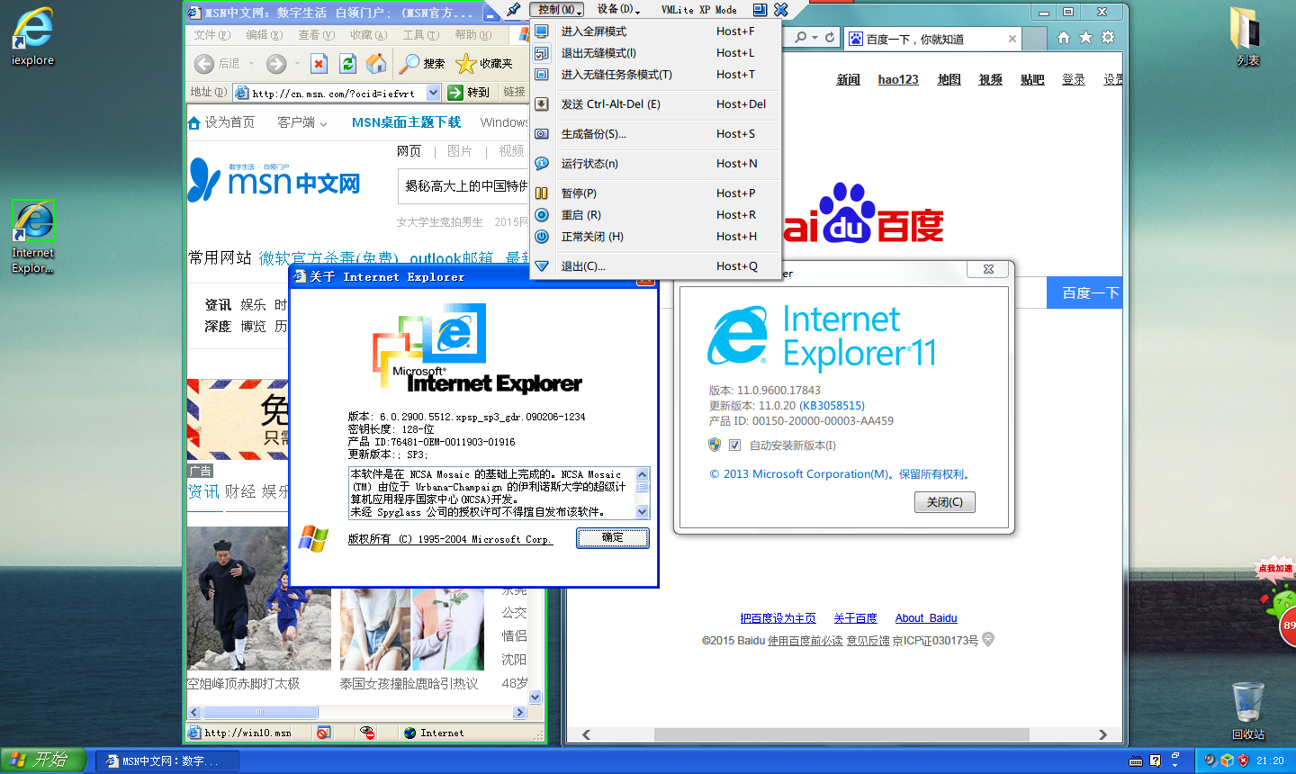Click the 百度一下 search button
This screenshot has height=774, width=1296.
1084,292
